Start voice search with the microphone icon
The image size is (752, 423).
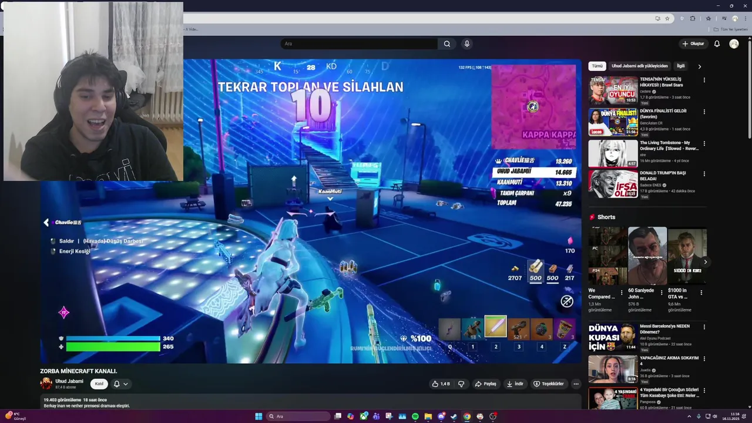(x=467, y=43)
